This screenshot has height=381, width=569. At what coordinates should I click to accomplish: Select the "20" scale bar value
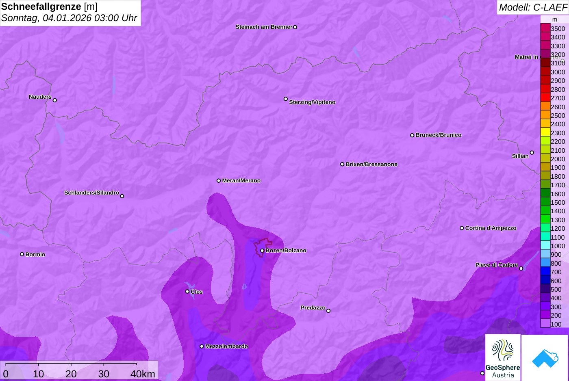(71, 374)
